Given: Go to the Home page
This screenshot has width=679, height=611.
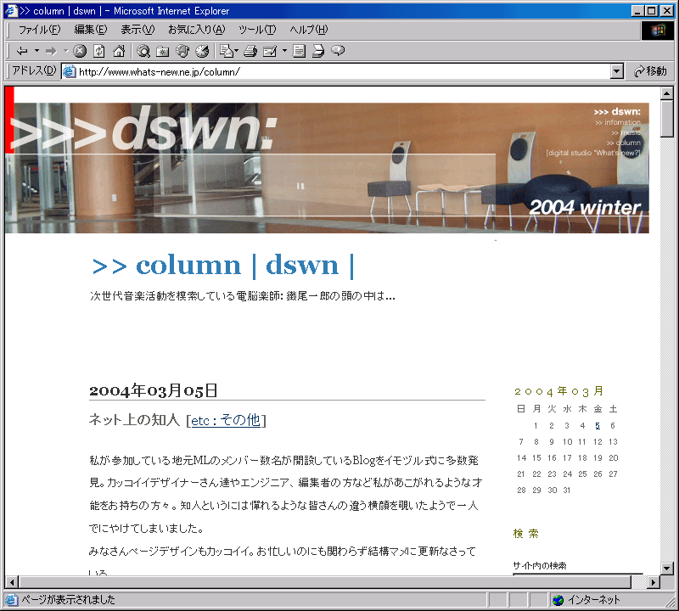Looking at the screenshot, I should coord(119,51).
